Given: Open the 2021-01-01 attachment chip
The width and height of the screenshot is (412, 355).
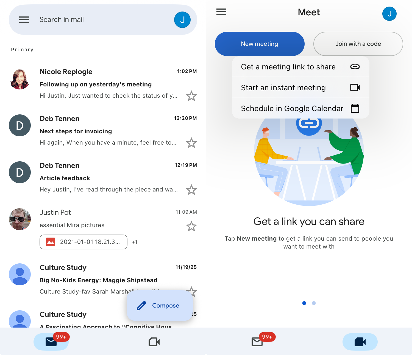Looking at the screenshot, I should pos(83,242).
